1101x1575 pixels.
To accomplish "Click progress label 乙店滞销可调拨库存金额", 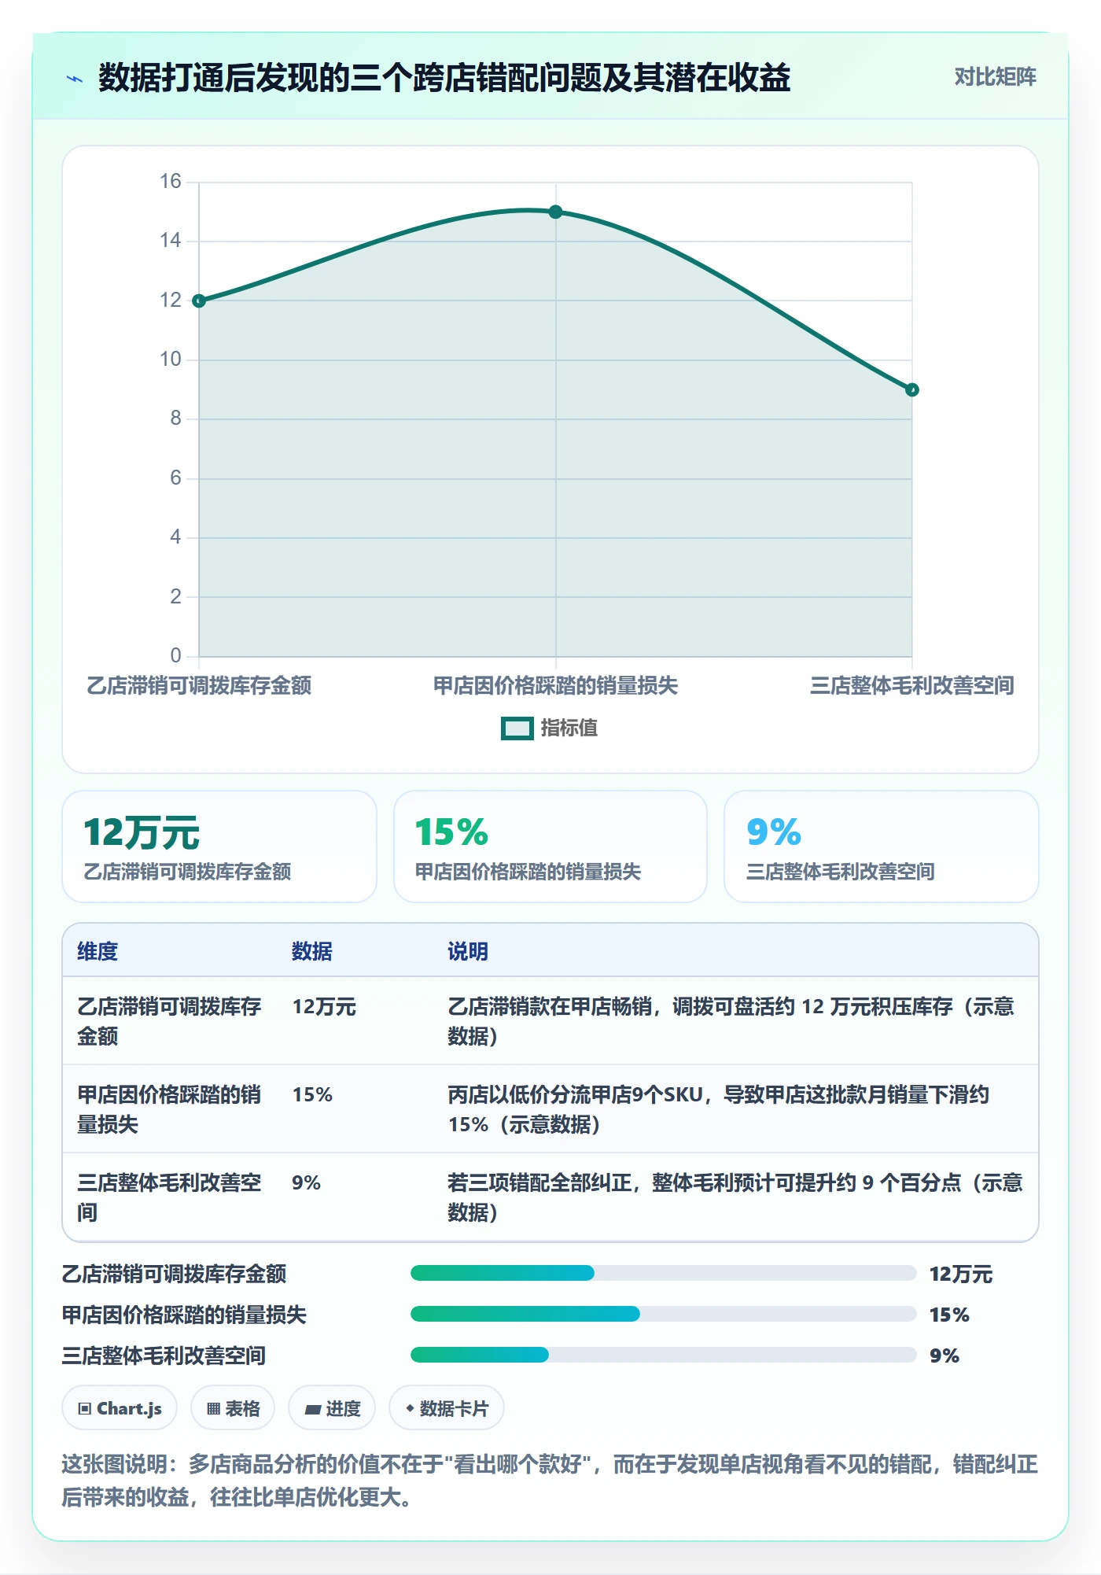I will point(174,1274).
